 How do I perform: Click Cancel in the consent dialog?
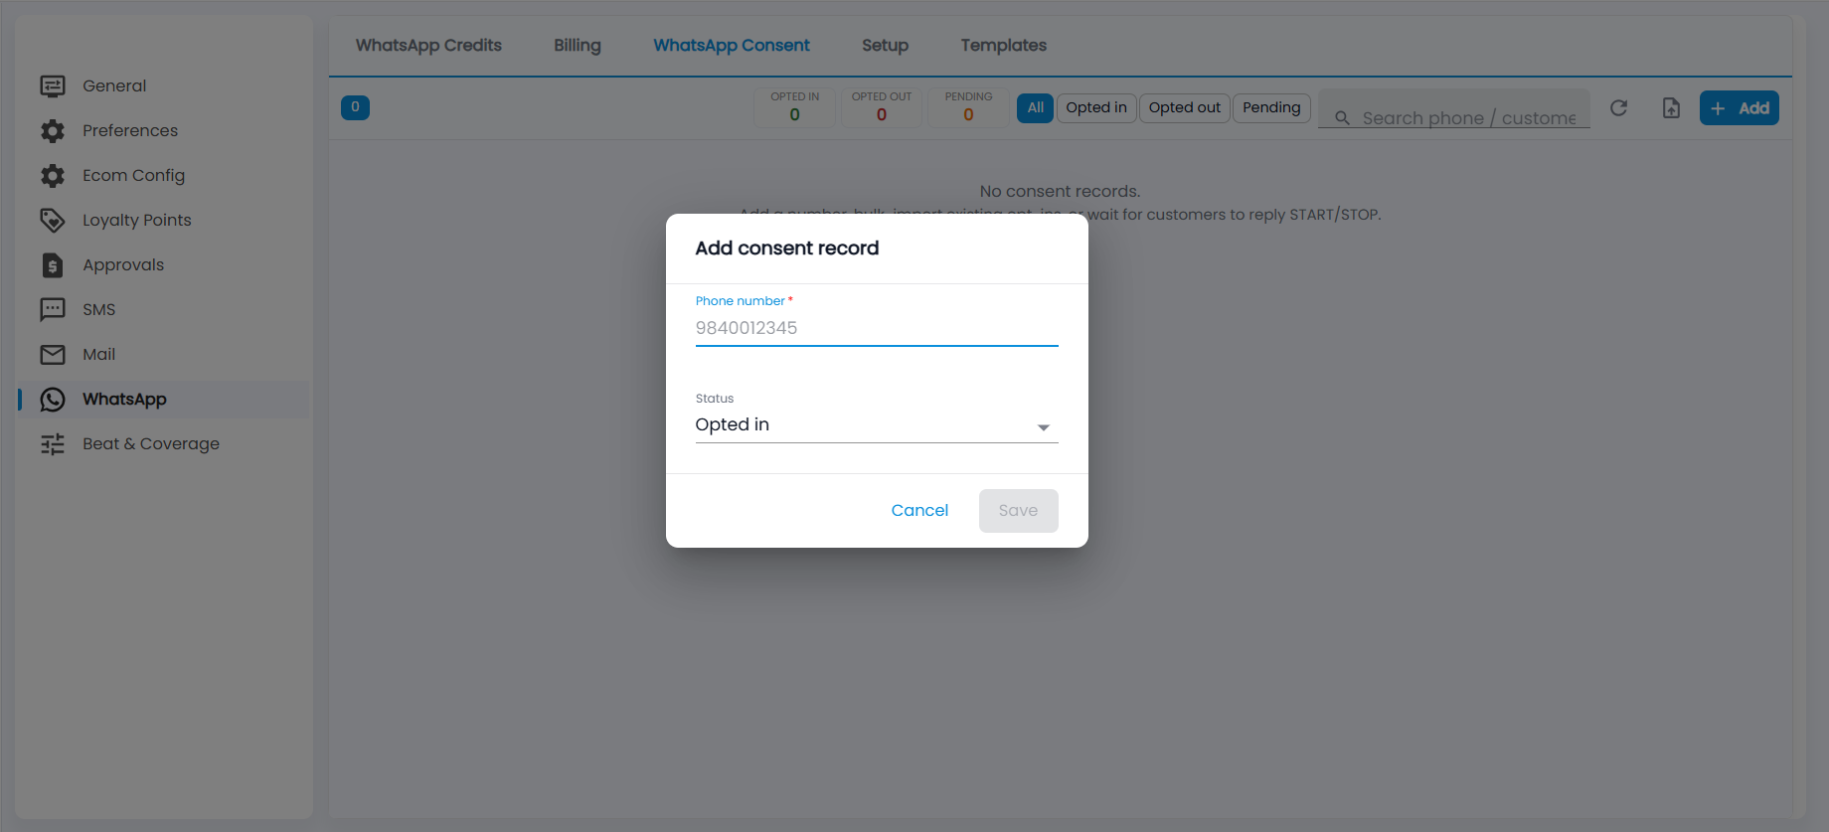[919, 511]
